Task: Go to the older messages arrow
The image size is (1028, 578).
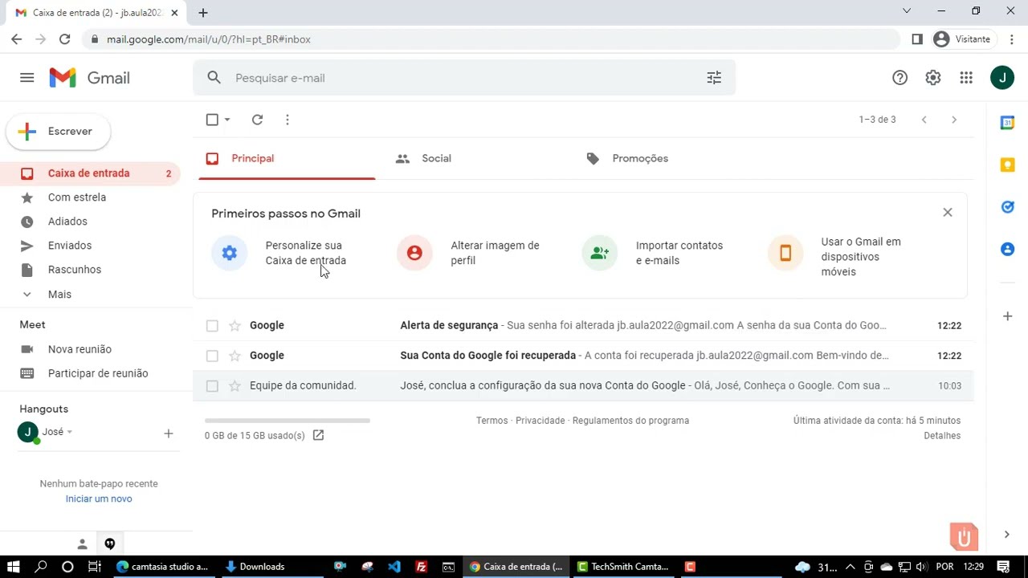Action: point(954,120)
